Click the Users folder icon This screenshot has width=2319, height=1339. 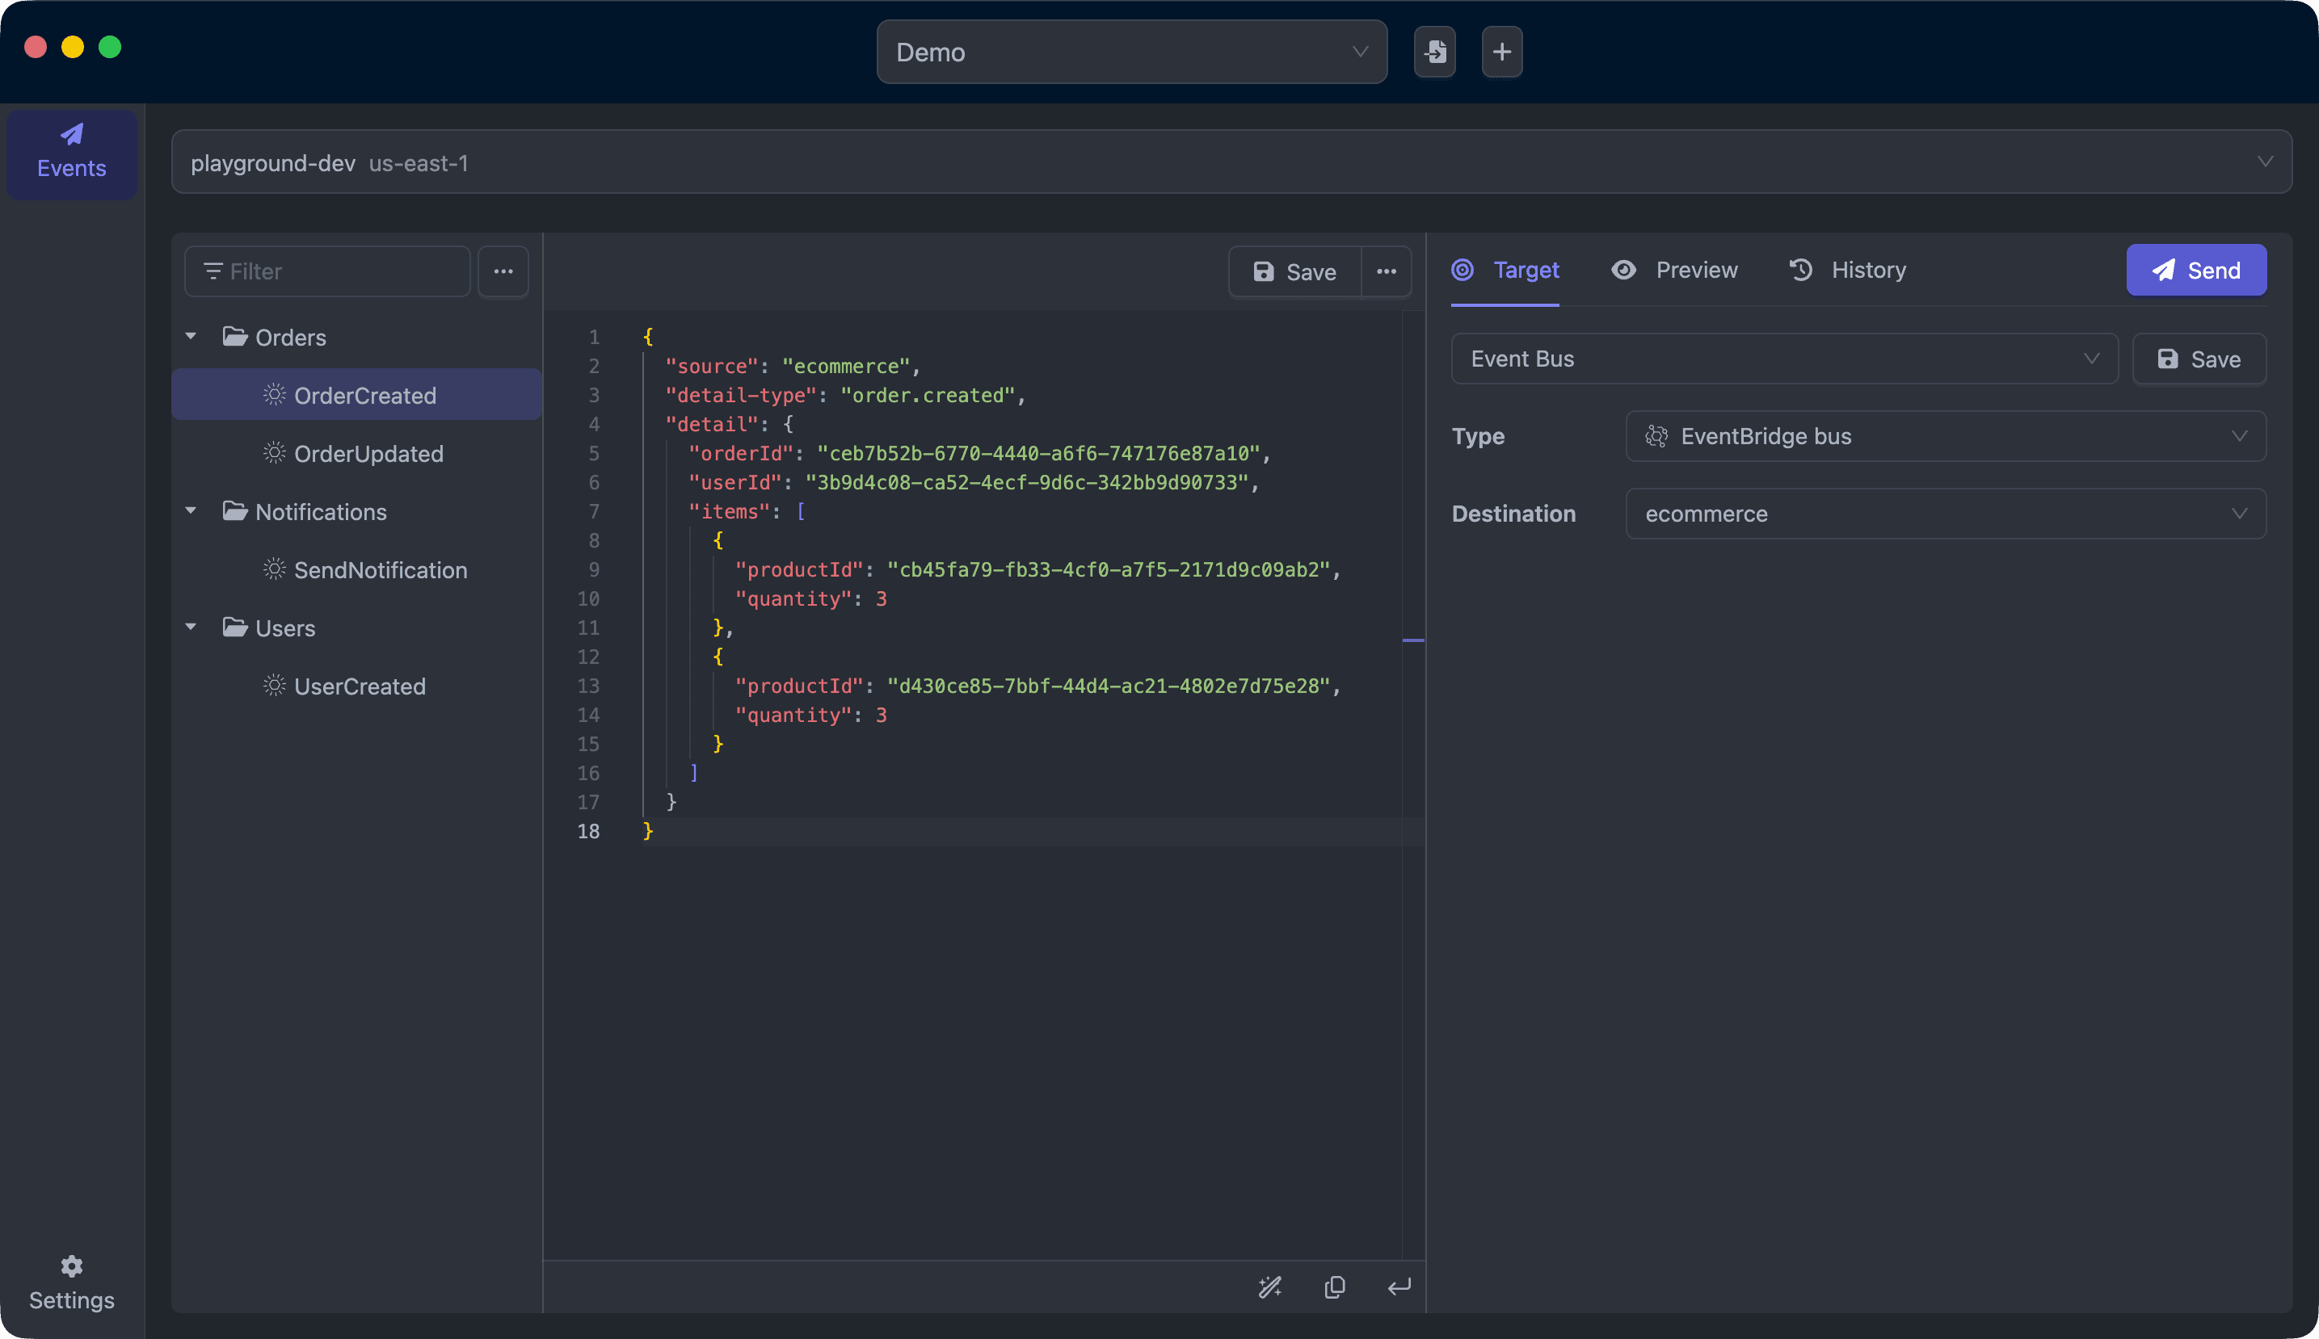click(234, 628)
